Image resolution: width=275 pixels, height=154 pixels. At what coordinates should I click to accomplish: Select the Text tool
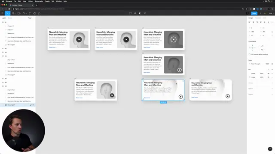coord(30,13)
